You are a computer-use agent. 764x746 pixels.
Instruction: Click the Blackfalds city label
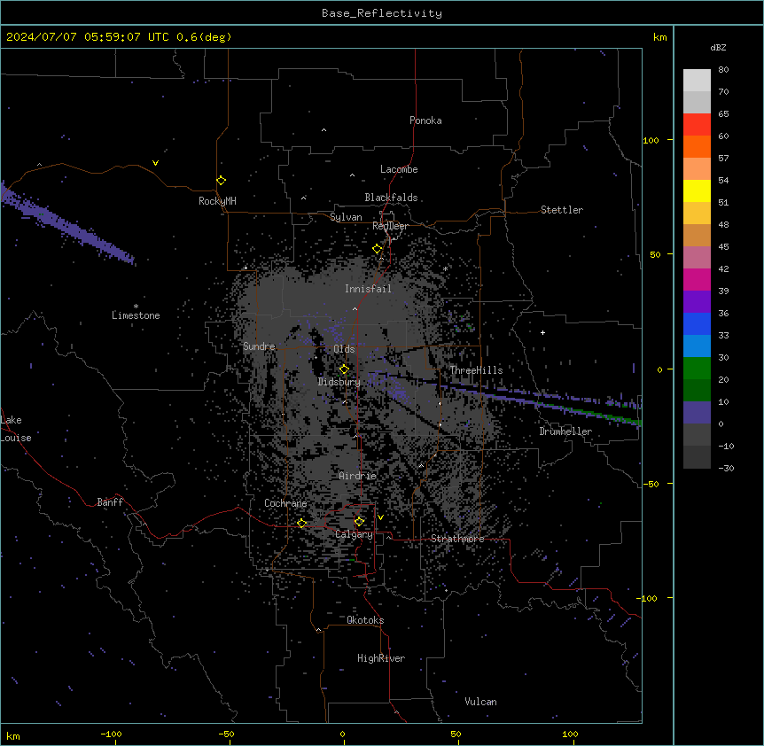391,198
